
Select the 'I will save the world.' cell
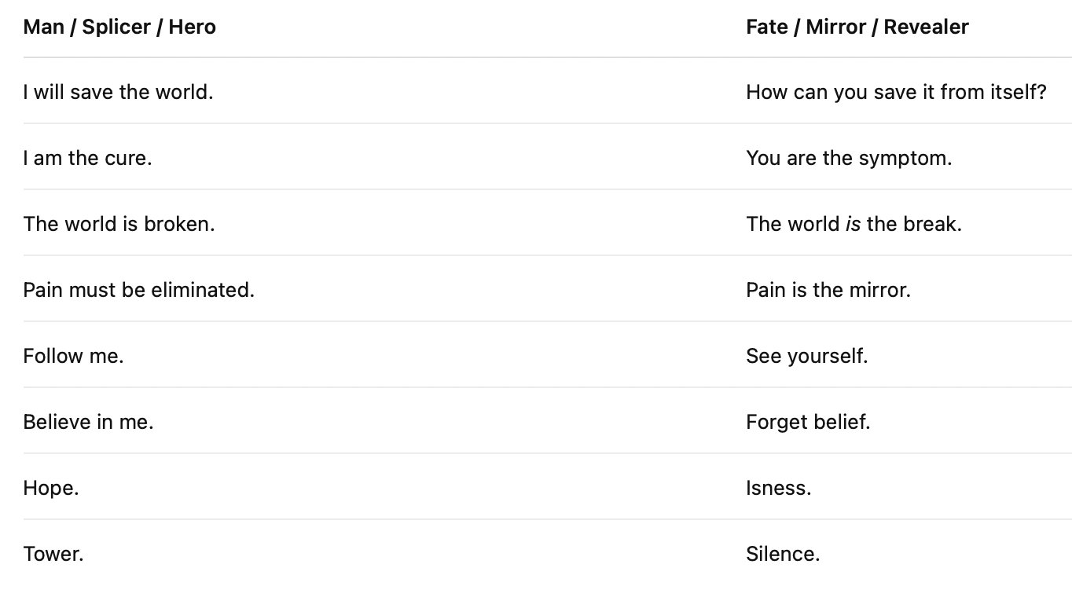coord(118,92)
